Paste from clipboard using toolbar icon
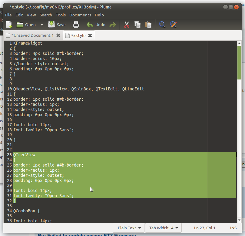The height and width of the screenshot is (236, 245). point(148,25)
